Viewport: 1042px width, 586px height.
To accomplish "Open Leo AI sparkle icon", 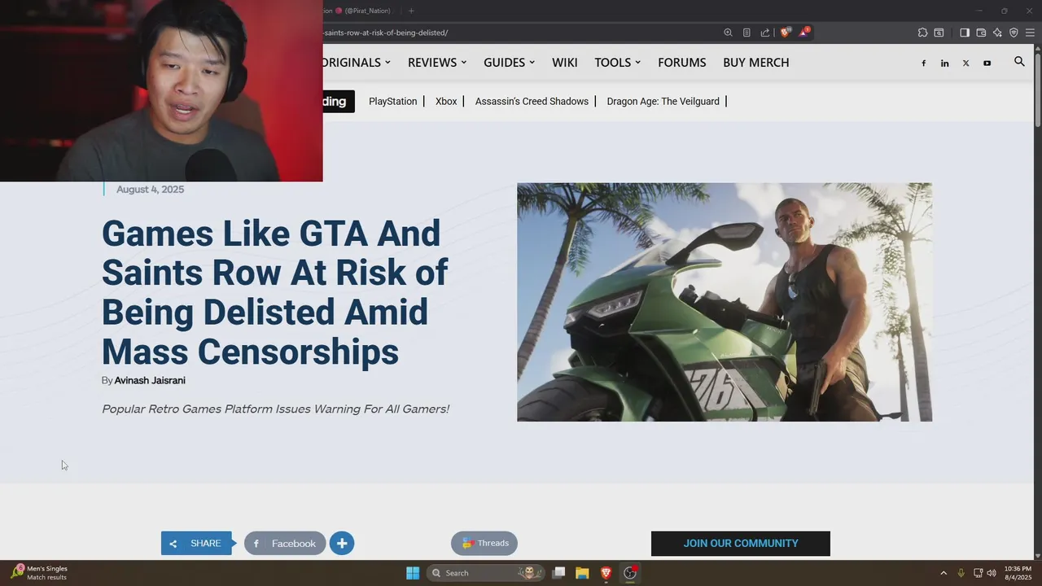I will click(997, 33).
